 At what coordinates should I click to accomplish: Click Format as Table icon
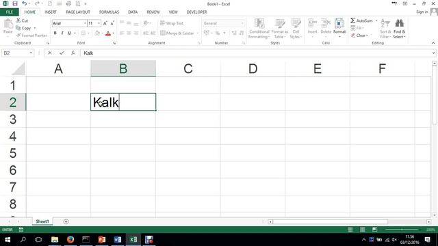click(280, 29)
